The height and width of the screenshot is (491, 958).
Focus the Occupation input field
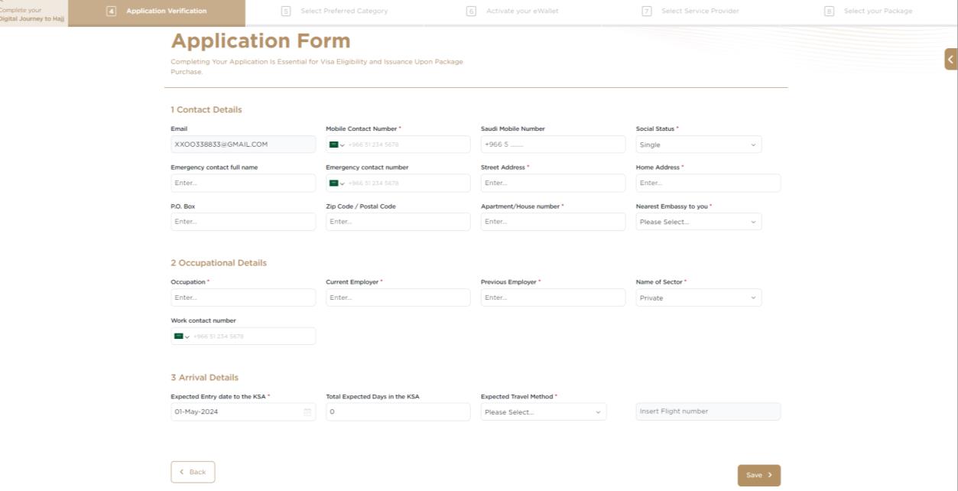coord(243,298)
